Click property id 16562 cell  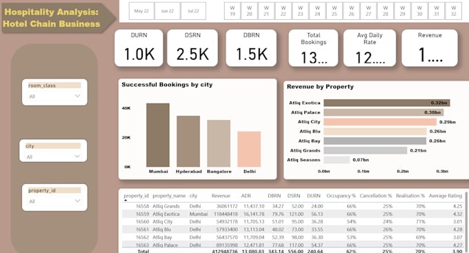(142, 237)
